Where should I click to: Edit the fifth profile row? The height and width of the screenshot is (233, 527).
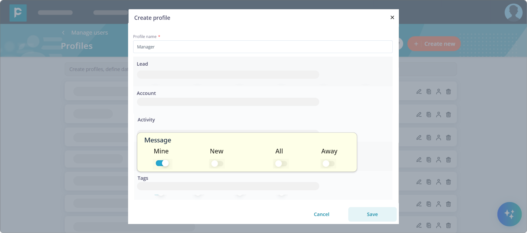click(x=419, y=182)
